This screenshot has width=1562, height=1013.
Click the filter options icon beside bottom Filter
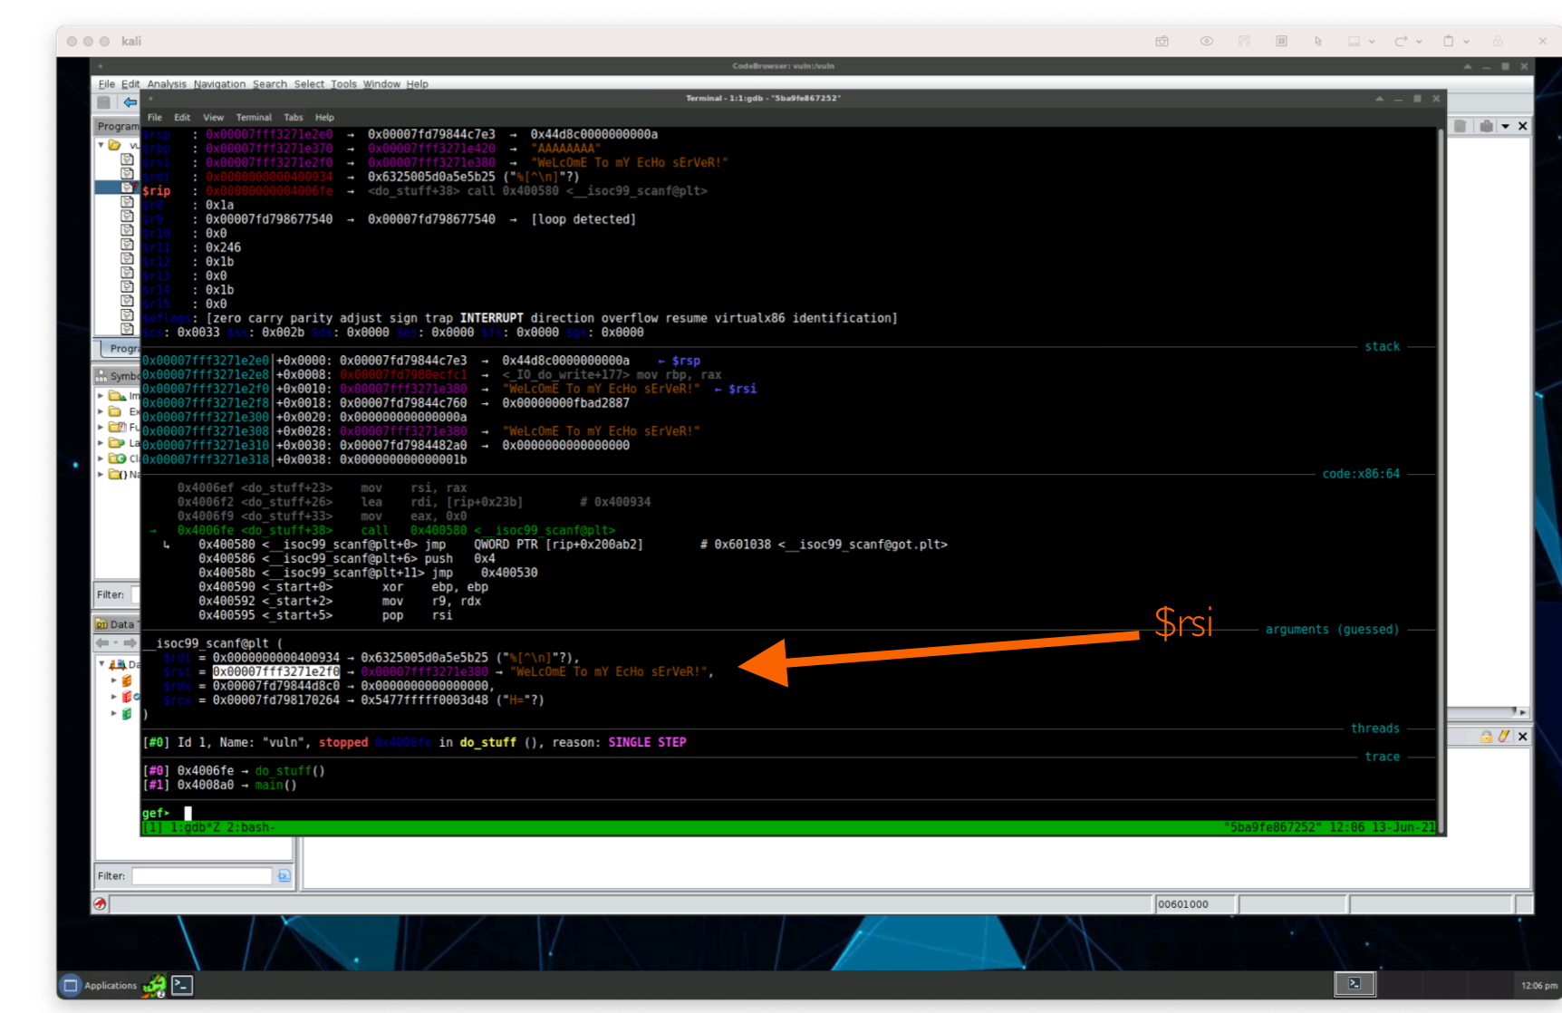coord(284,875)
